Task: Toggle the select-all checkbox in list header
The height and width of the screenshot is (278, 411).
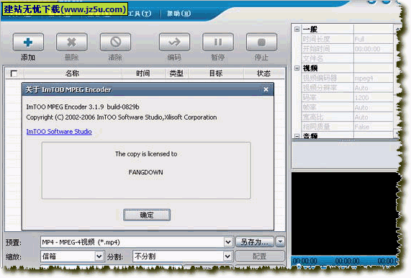Action: (x=14, y=73)
